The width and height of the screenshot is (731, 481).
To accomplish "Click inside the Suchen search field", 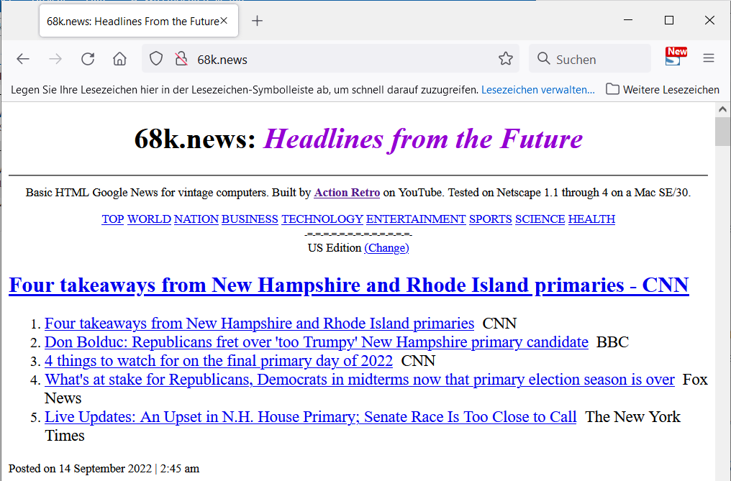I will pos(590,58).
